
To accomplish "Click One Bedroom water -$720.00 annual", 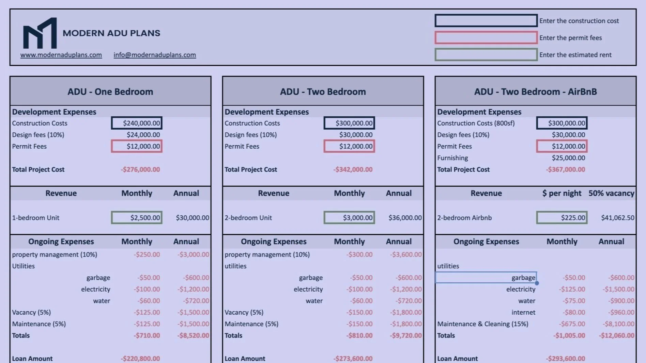I will pyautogui.click(x=196, y=301).
